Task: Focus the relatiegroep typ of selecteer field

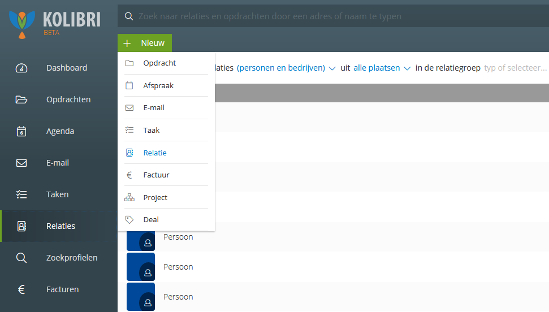Action: 516,68
